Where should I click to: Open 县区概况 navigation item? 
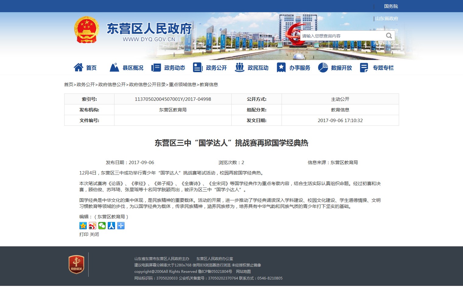pyautogui.click(x=127, y=68)
